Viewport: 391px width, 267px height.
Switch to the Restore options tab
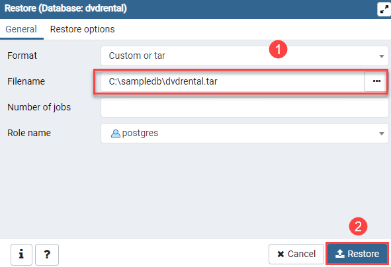(x=82, y=29)
